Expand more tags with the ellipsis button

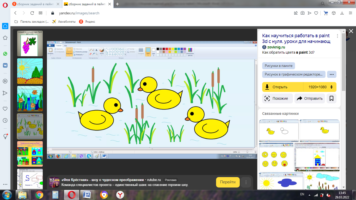tap(332, 74)
